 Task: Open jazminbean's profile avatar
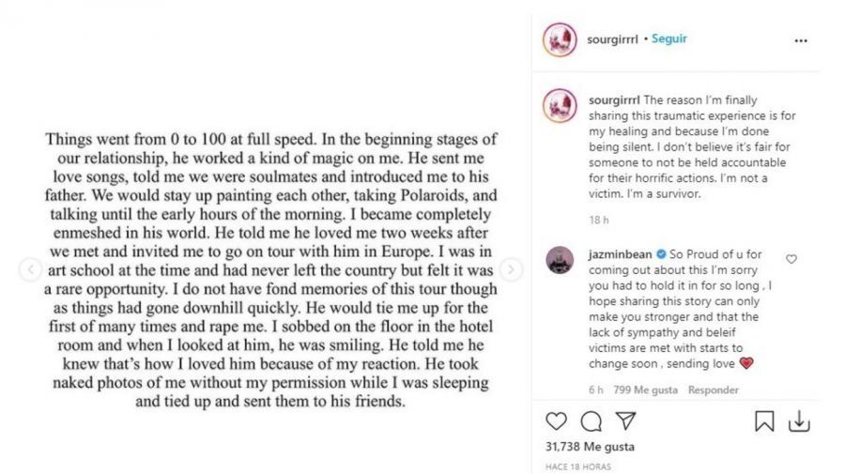(560, 260)
